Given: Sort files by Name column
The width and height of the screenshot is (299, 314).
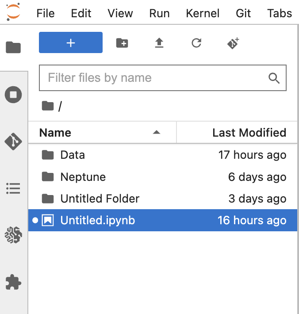Looking at the screenshot, I should coord(55,133).
